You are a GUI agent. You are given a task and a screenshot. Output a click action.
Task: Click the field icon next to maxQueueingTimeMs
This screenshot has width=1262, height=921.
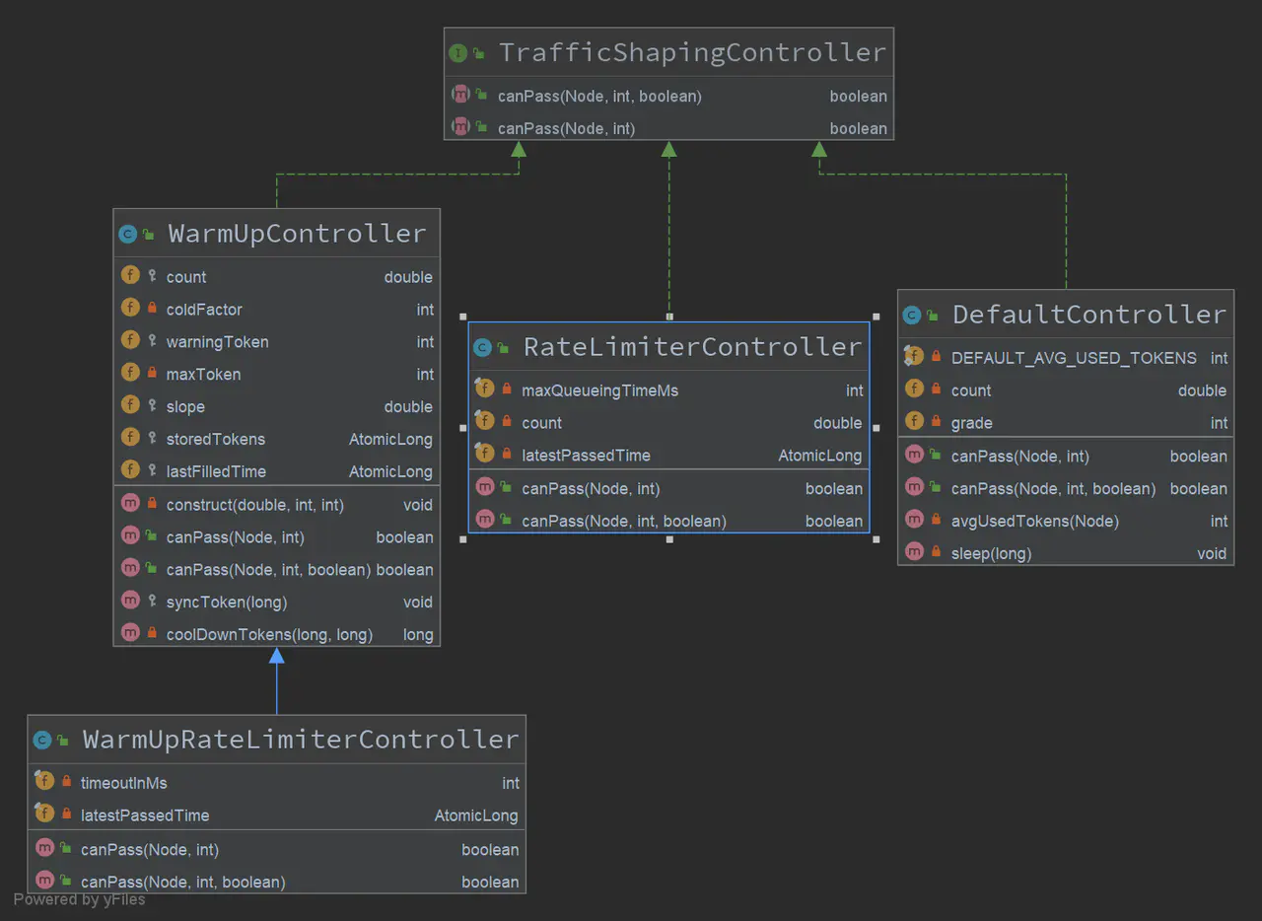(x=485, y=390)
